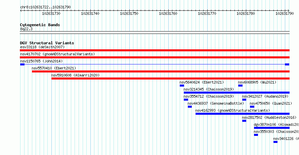Click the blue bar under nsv3214345

click(x=237, y=93)
